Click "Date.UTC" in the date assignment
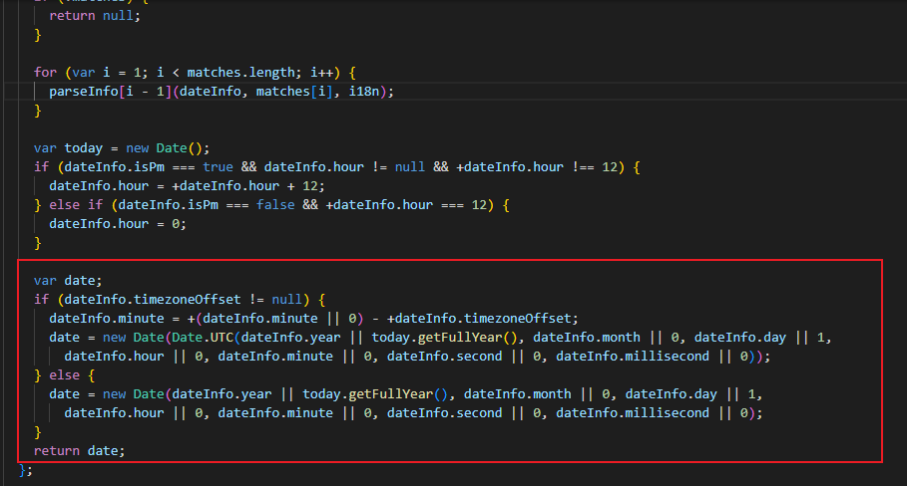 203,338
